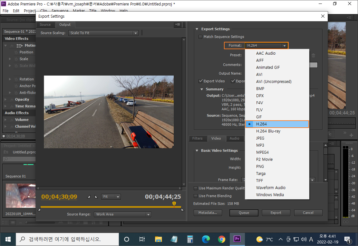This screenshot has width=358, height=246.
Task: Click the fx icon beside Opacity
Action: click(12, 100)
